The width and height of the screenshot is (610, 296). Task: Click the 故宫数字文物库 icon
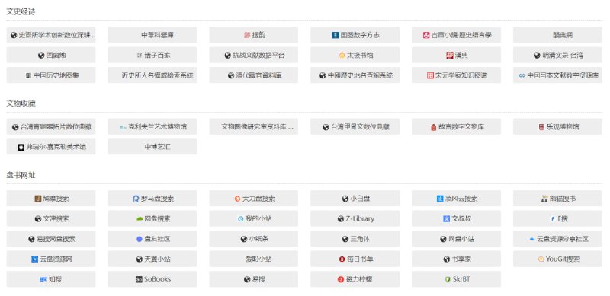tap(434, 127)
